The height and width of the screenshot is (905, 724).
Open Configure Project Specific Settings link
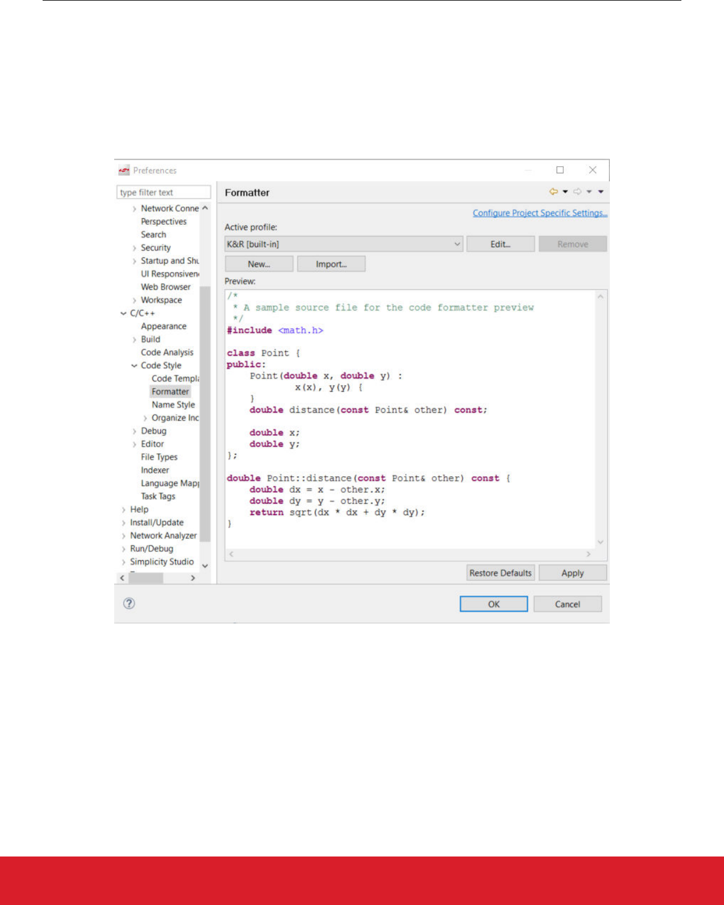(x=540, y=213)
